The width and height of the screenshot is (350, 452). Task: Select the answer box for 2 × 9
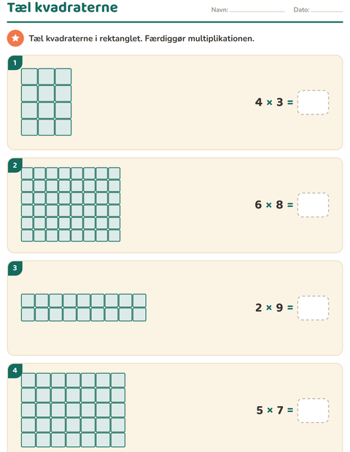[x=313, y=308]
